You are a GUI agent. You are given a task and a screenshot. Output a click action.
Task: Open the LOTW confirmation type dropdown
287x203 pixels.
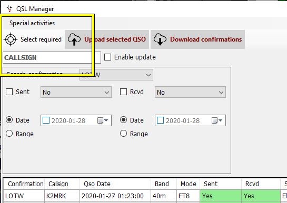coord(116,75)
